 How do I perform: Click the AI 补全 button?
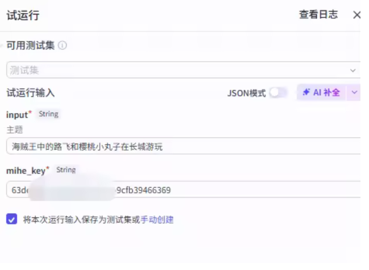[x=321, y=93]
